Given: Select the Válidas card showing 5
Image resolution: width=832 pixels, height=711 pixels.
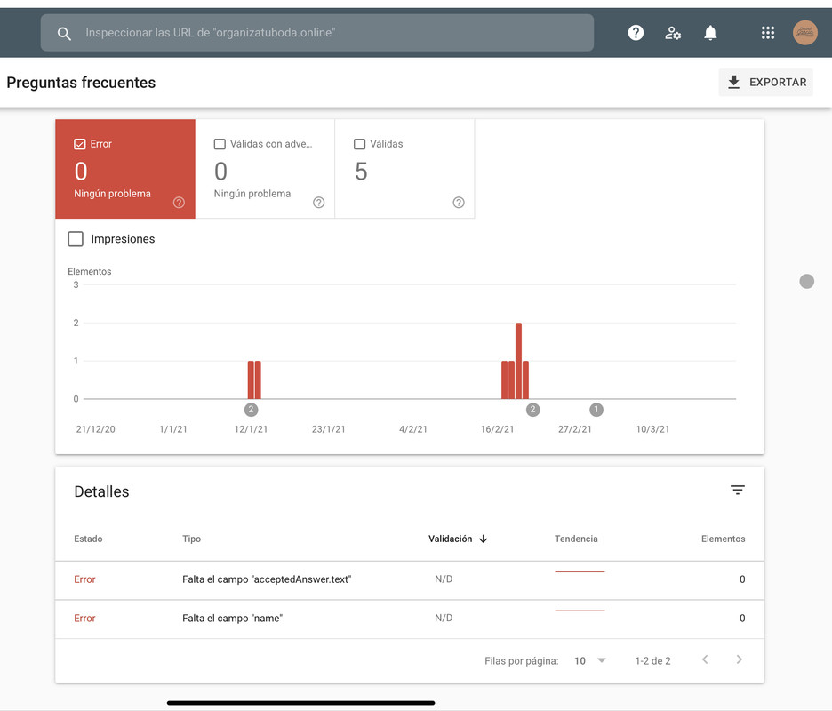Looking at the screenshot, I should click(404, 169).
